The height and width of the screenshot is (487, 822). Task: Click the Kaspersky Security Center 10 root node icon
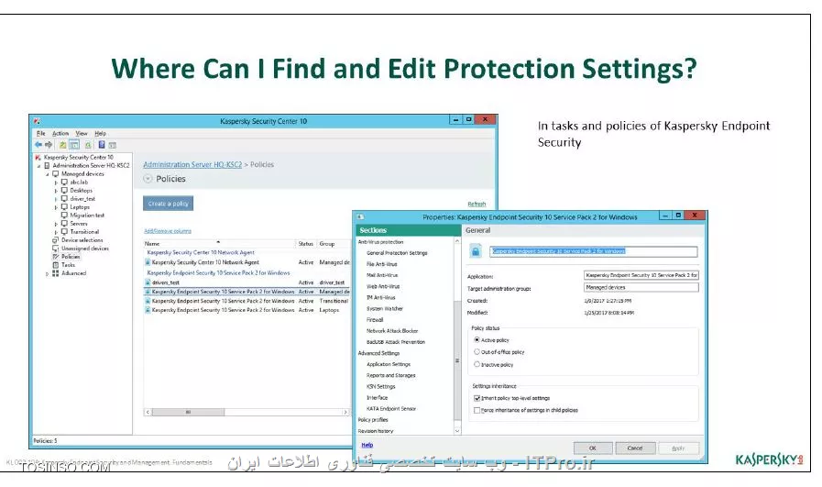[x=38, y=157]
